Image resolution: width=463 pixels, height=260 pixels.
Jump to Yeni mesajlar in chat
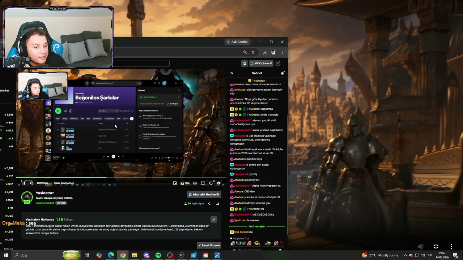(257, 226)
